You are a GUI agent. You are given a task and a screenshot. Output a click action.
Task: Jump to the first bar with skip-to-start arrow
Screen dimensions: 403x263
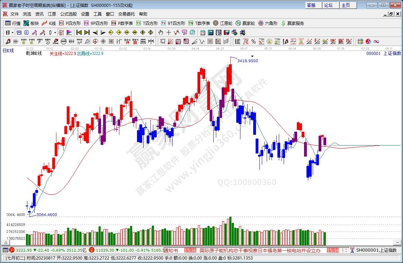click(79, 32)
